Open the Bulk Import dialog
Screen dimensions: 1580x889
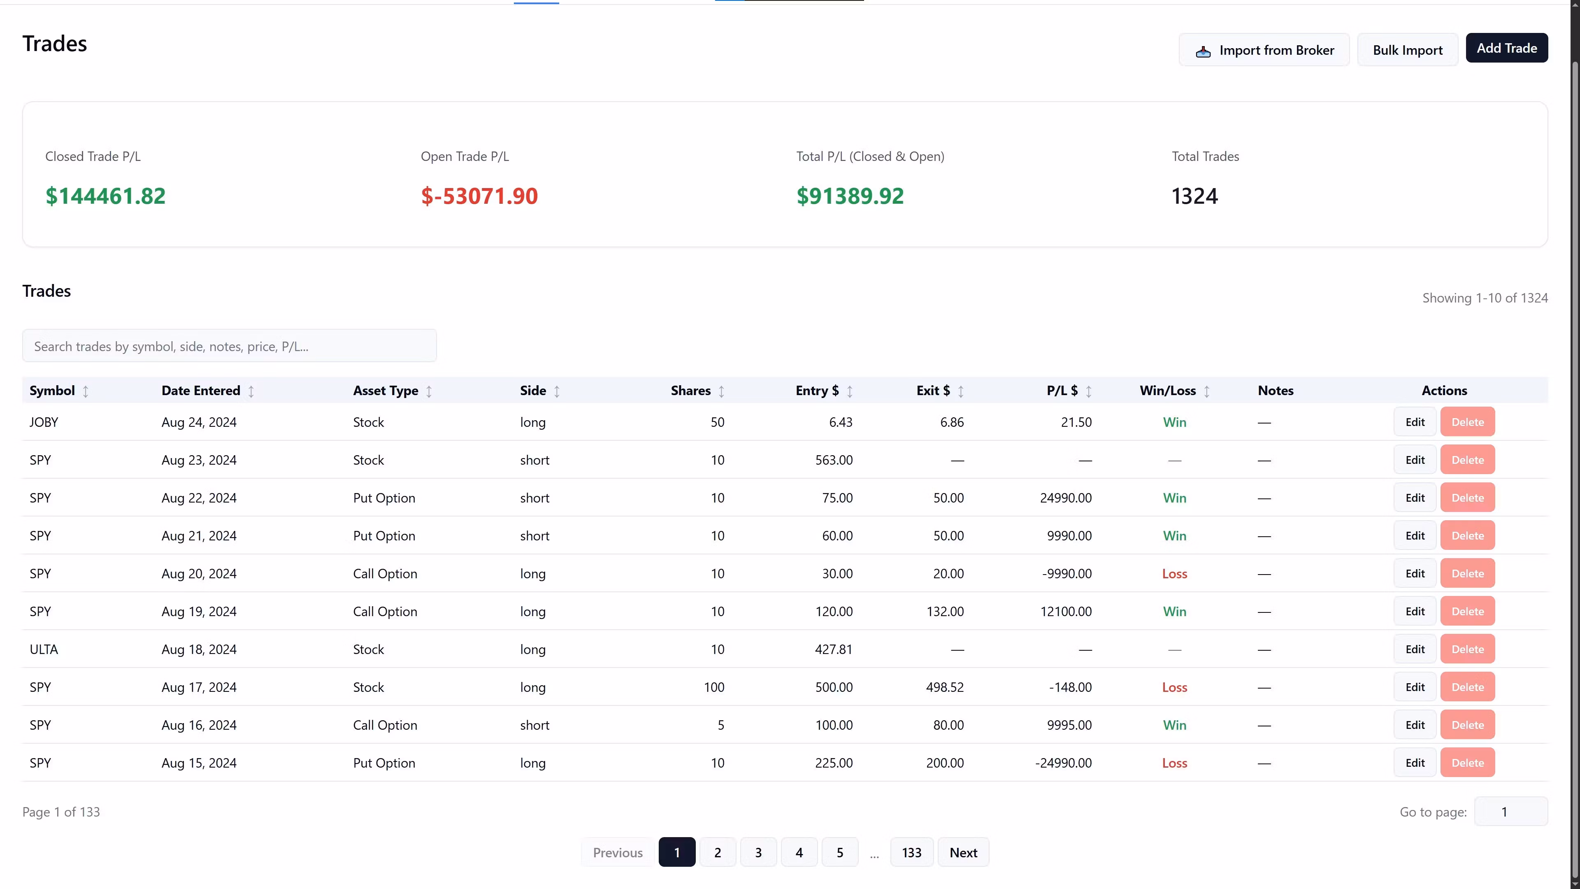[x=1407, y=50]
